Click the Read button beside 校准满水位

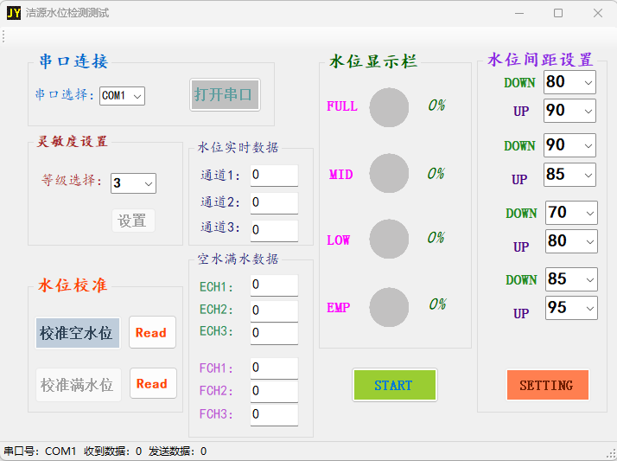[153, 384]
